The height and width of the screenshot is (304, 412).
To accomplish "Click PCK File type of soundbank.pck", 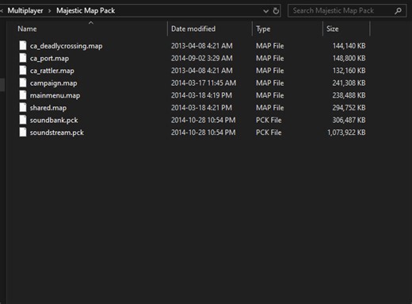I will (x=269, y=120).
